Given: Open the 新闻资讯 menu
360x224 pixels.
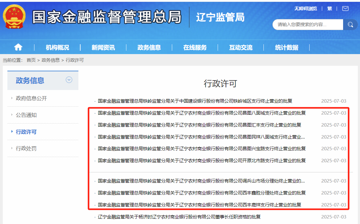Looking at the screenshot, I should click(x=103, y=48).
